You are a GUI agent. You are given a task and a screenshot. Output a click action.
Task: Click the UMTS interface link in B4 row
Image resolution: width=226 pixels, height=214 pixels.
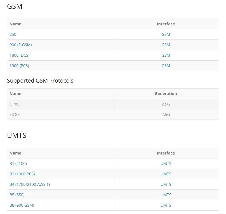pyautogui.click(x=166, y=184)
